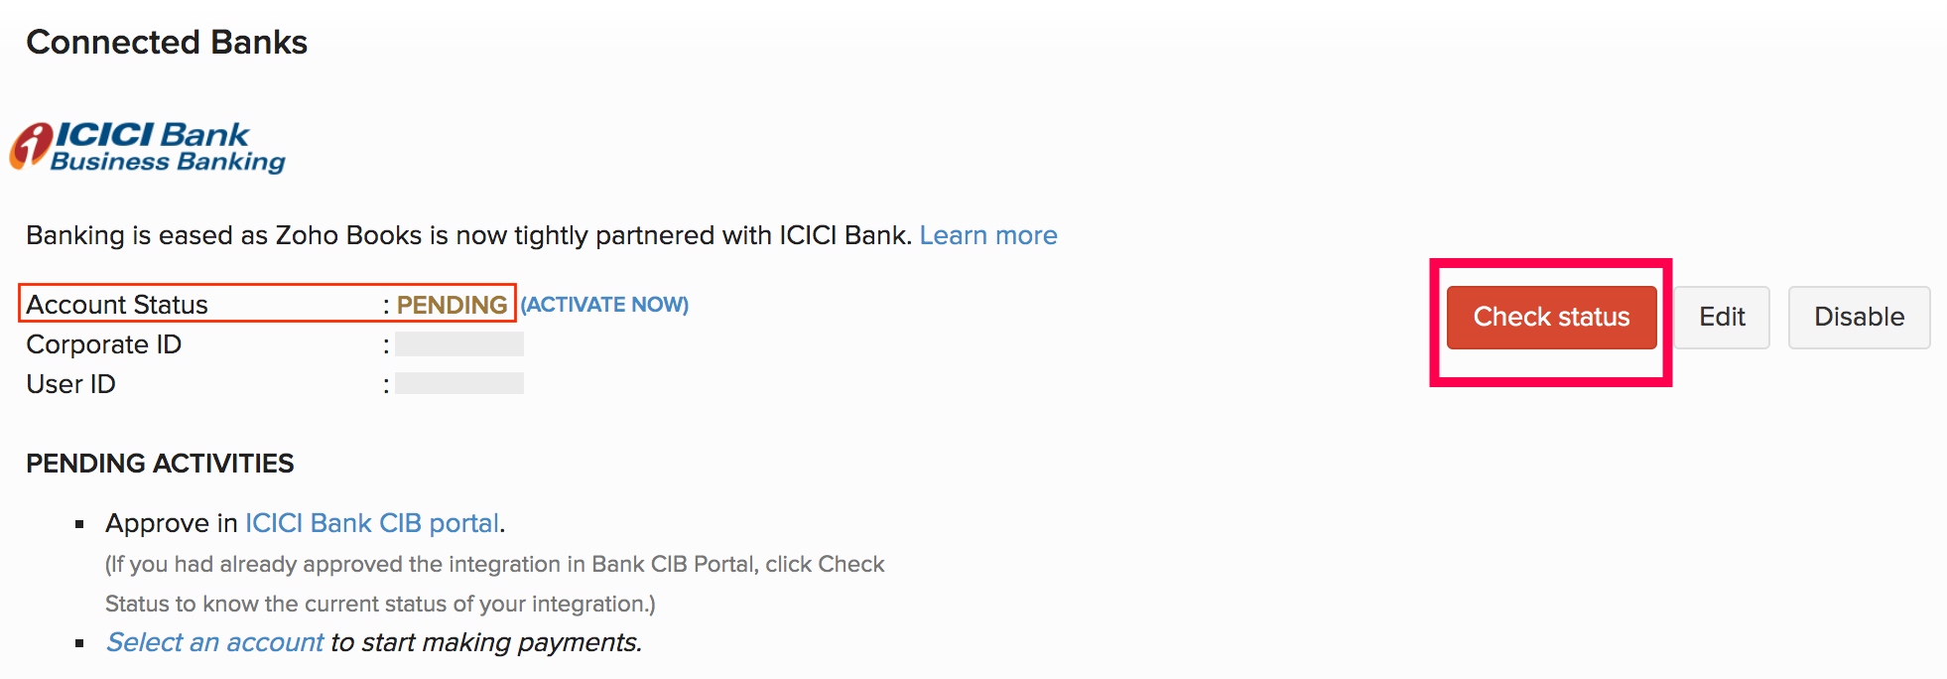Click the Account Status label
The image size is (1947, 679).
117,305
